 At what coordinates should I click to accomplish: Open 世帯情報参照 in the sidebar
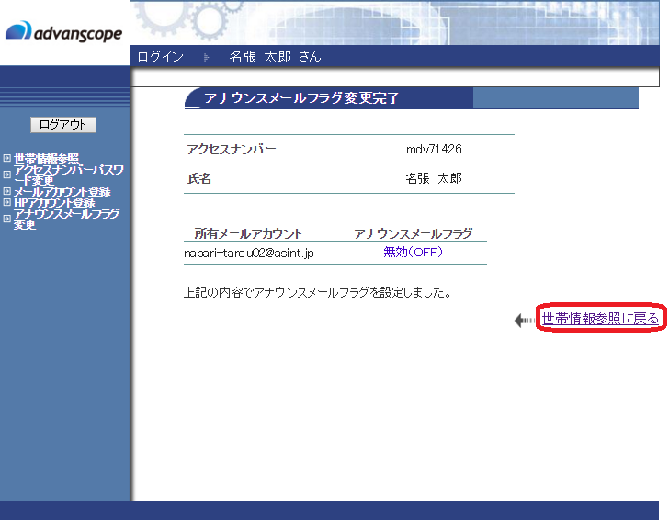tap(46, 158)
